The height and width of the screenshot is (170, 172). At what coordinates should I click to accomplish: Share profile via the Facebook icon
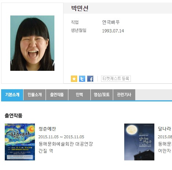click(x=90, y=79)
